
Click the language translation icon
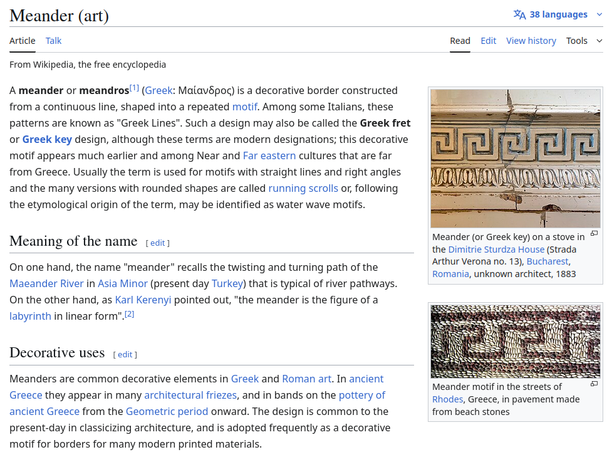click(519, 14)
